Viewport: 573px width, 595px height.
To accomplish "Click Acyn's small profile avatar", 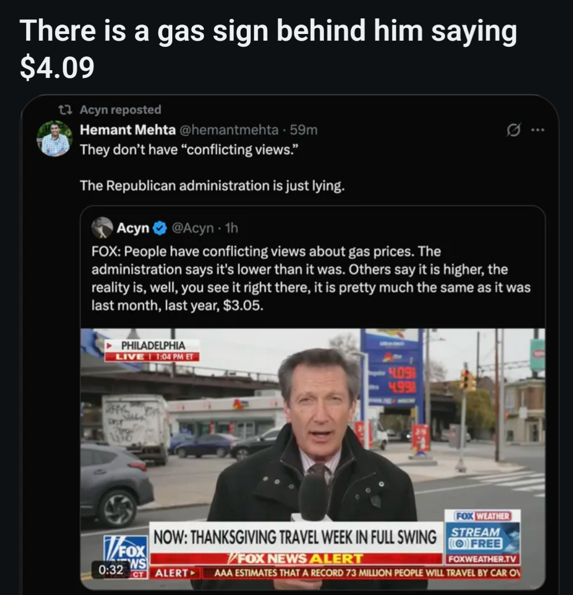I will click(x=102, y=228).
